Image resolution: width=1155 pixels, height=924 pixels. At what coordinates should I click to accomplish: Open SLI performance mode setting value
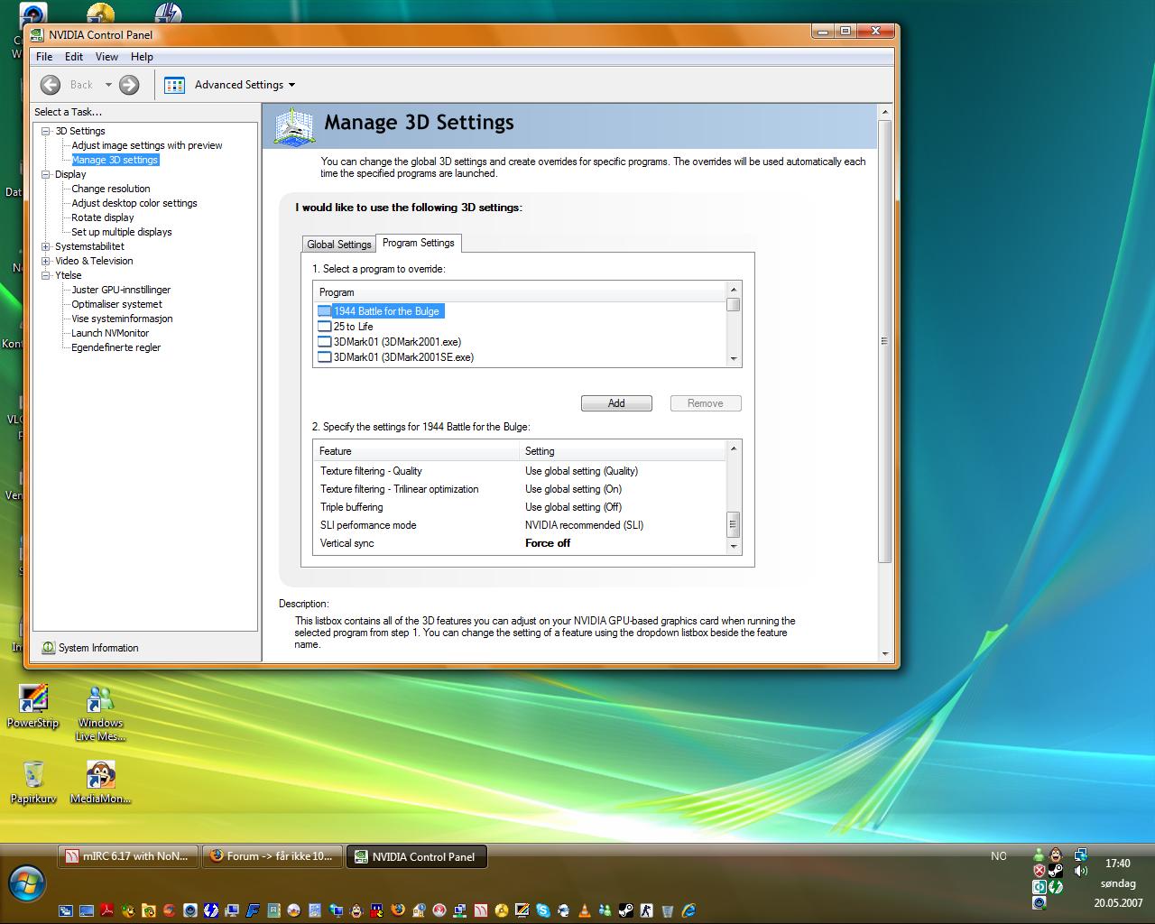(584, 525)
